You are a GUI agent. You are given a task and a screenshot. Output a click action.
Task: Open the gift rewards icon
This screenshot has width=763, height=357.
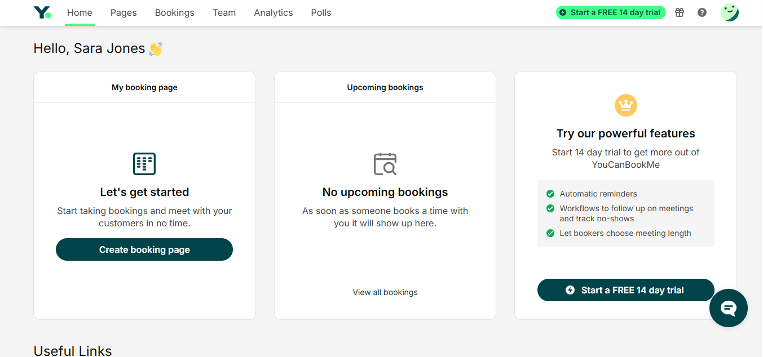point(680,12)
